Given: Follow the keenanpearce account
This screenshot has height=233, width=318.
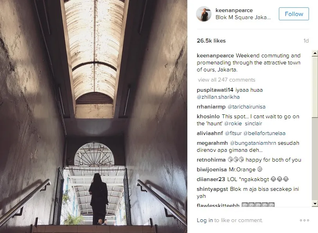Looking at the screenshot, I should pos(294,14).
